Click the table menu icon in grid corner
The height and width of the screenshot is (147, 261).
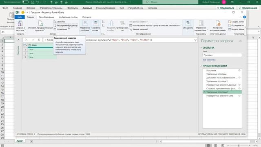coord(25,45)
